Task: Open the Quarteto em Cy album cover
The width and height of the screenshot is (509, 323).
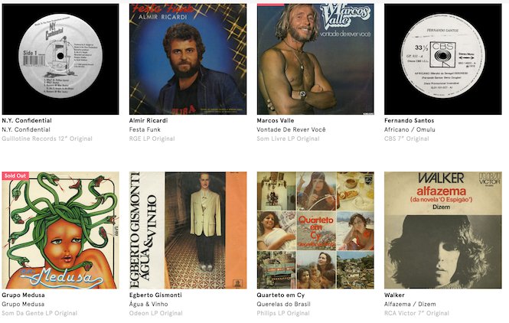Action: tap(315, 230)
